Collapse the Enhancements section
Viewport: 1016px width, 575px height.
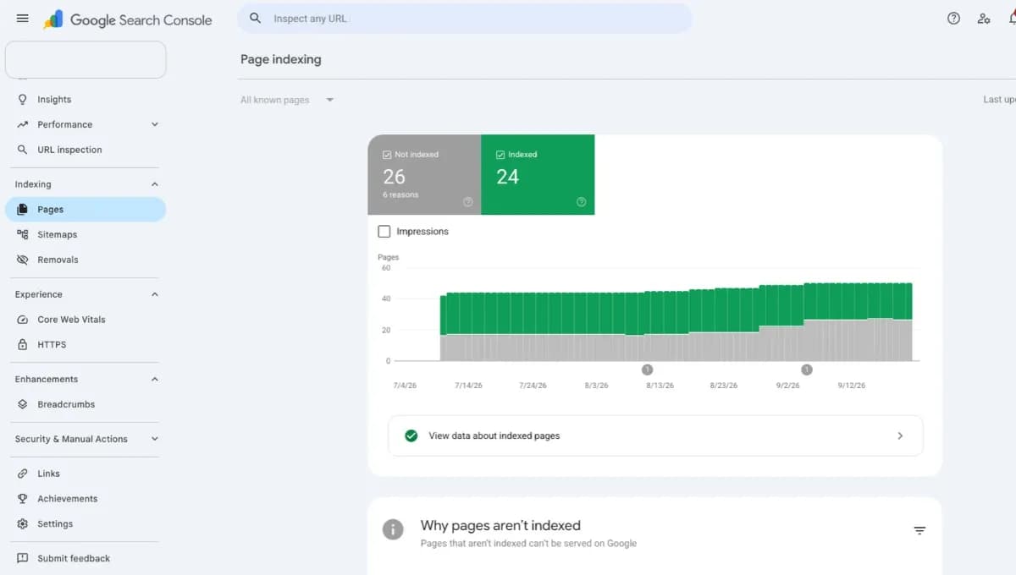(154, 379)
